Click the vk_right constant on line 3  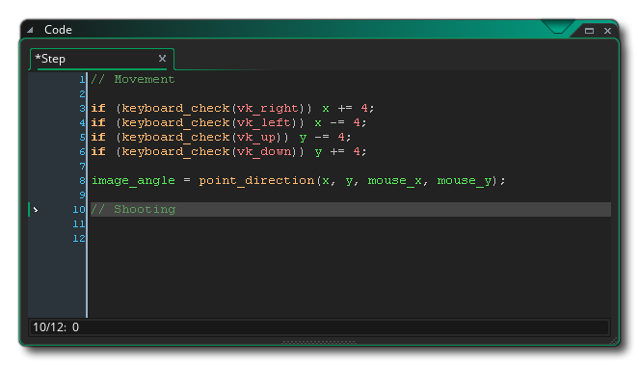click(x=268, y=109)
